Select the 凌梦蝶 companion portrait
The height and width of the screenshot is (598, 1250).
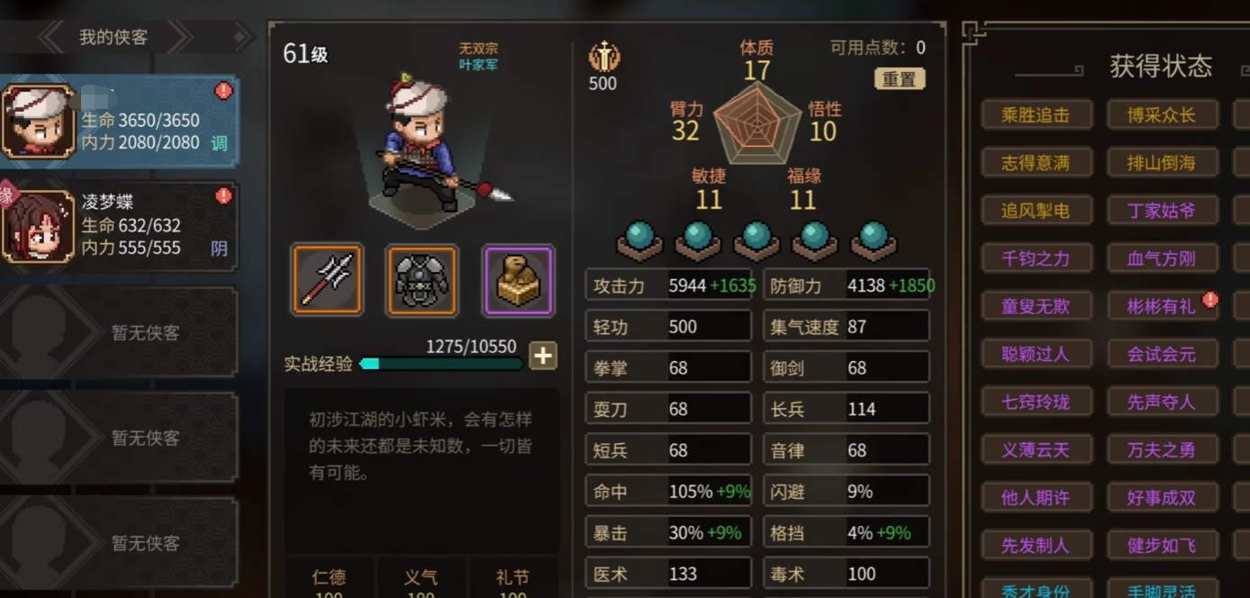pos(37,227)
